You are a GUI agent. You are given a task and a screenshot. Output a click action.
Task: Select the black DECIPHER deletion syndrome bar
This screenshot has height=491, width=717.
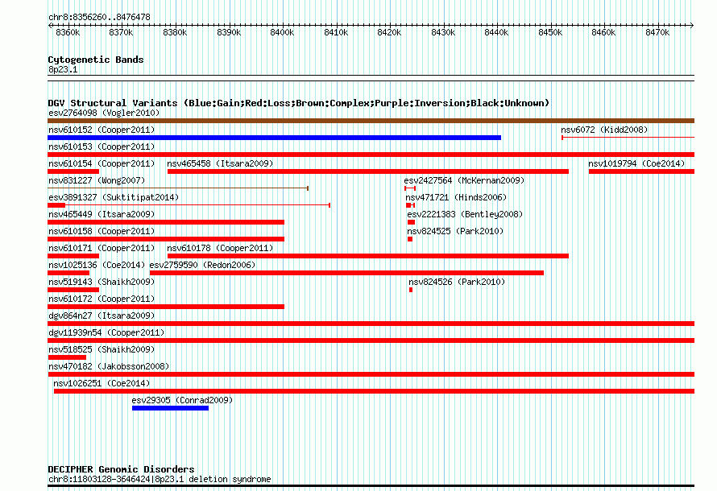[371, 486]
